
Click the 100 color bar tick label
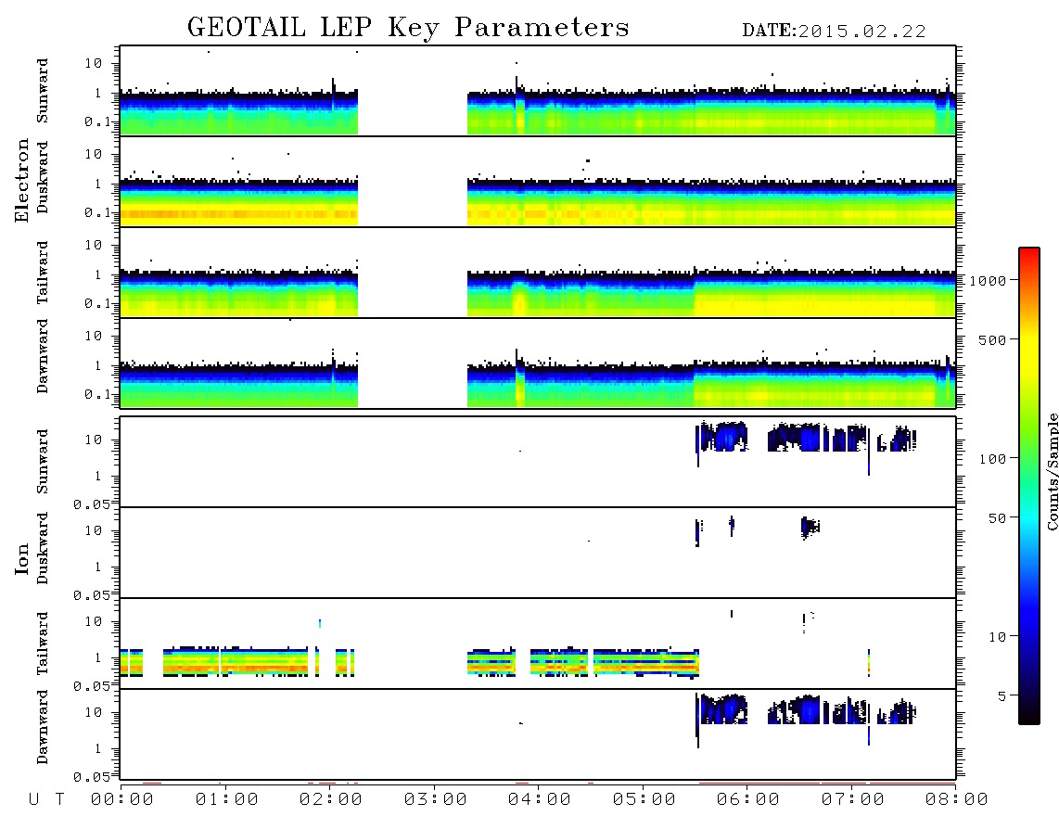[x=992, y=459]
